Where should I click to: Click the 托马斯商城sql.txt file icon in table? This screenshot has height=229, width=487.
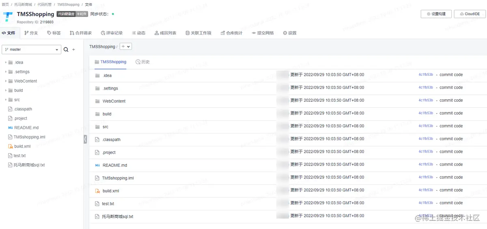[x=97, y=217]
